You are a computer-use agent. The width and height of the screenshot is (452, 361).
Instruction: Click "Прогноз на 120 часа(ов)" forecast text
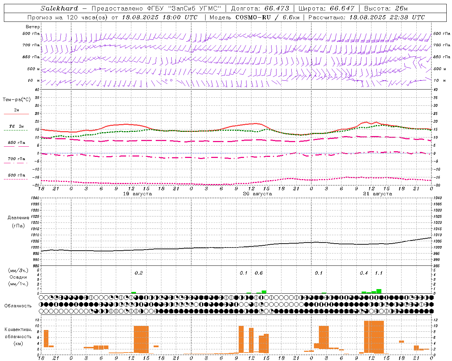coord(68,17)
